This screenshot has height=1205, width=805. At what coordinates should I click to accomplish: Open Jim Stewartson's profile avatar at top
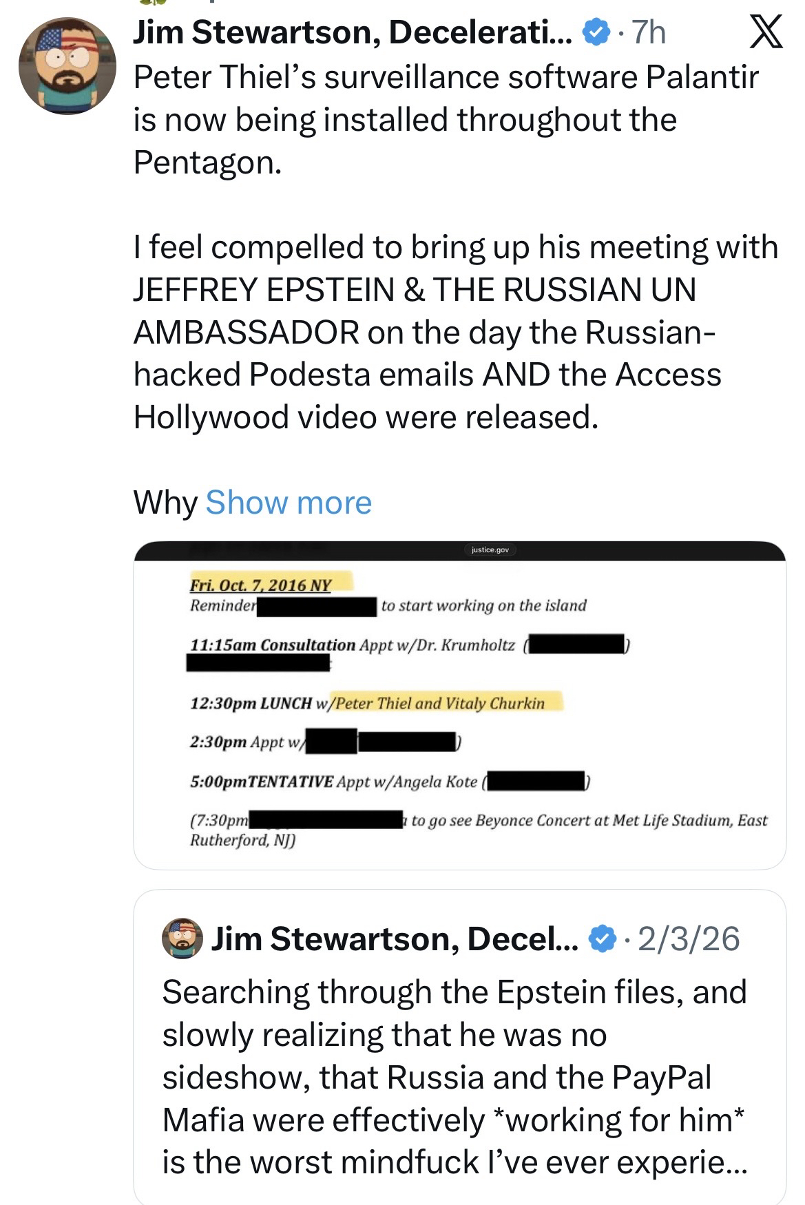[67, 66]
